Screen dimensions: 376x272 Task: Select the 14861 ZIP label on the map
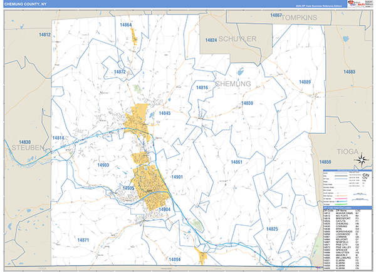(236, 162)
